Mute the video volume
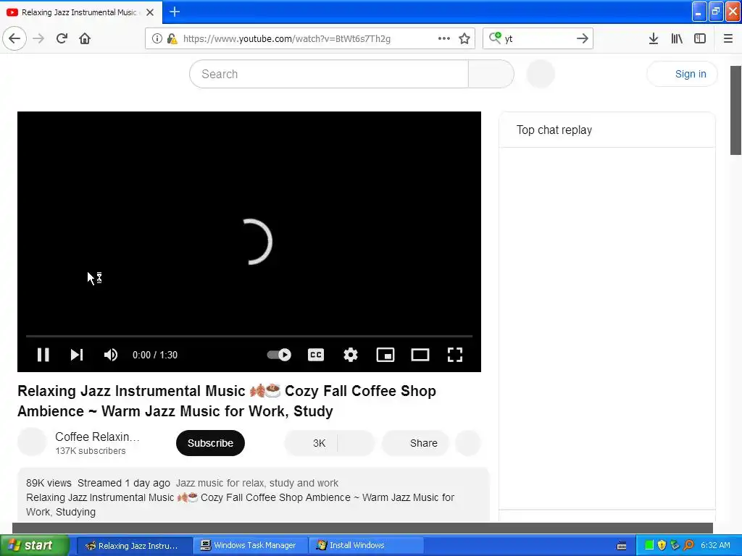Screen dimensions: 742x556 (110, 355)
